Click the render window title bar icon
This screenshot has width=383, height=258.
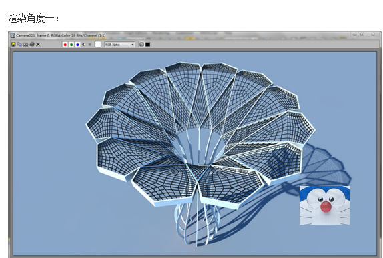pyautogui.click(x=13, y=35)
